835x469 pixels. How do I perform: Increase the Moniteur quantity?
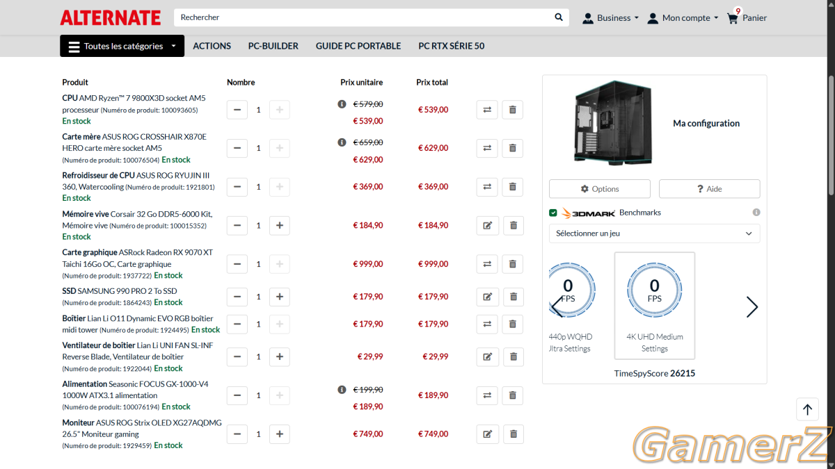(x=280, y=434)
